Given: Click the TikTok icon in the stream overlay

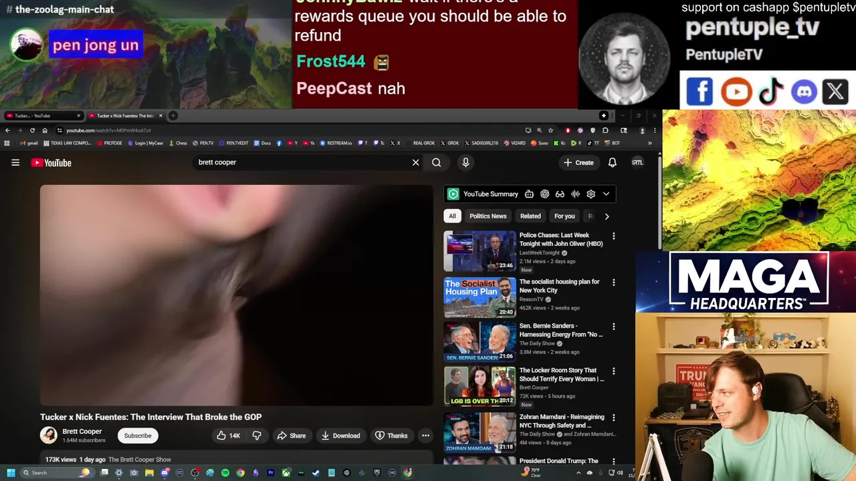Looking at the screenshot, I should 770,92.
